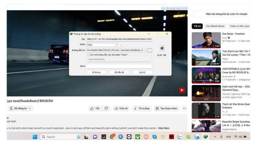
Task: Close the 'Thông tin tệp tin tải xuống' dialog
Action: point(167,34)
